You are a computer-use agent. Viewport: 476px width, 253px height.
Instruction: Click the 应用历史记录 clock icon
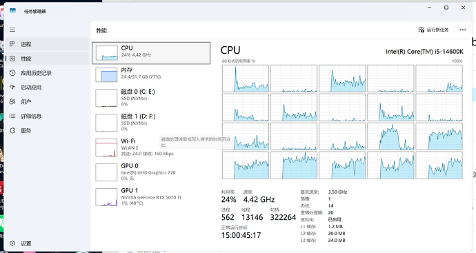click(x=12, y=73)
